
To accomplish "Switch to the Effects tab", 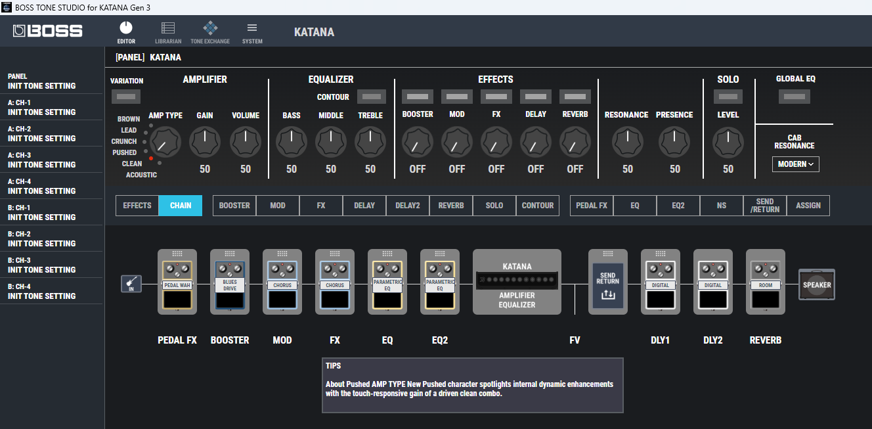I will point(137,206).
